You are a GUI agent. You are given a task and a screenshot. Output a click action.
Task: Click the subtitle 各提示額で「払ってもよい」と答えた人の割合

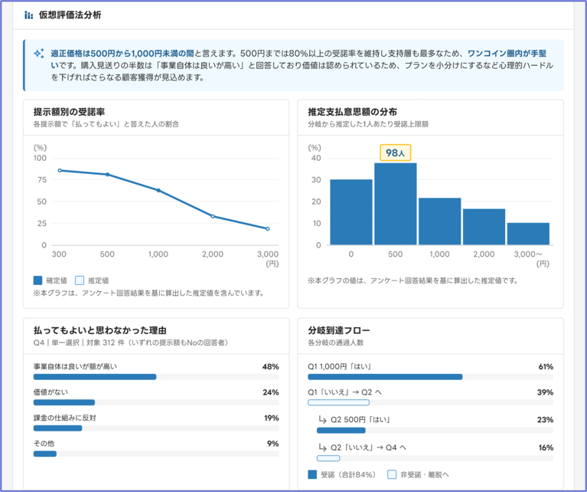click(x=106, y=123)
